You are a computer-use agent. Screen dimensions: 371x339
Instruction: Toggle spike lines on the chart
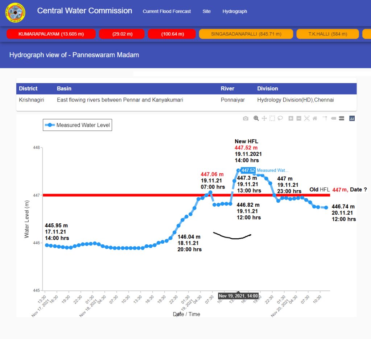[x=325, y=118]
